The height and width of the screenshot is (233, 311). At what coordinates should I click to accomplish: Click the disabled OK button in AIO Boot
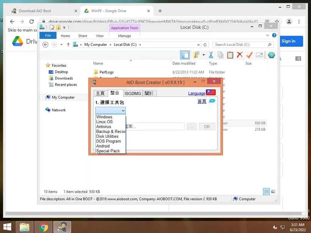[207, 127]
